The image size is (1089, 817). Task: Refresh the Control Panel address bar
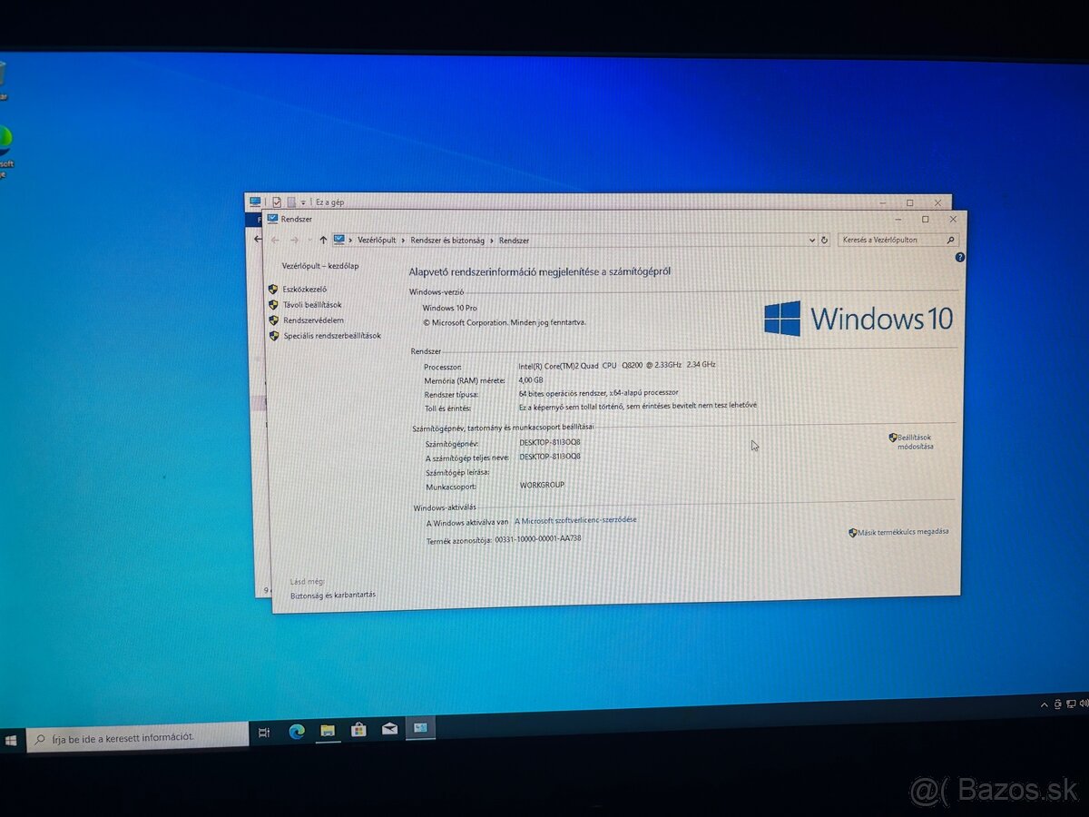pyautogui.click(x=825, y=241)
